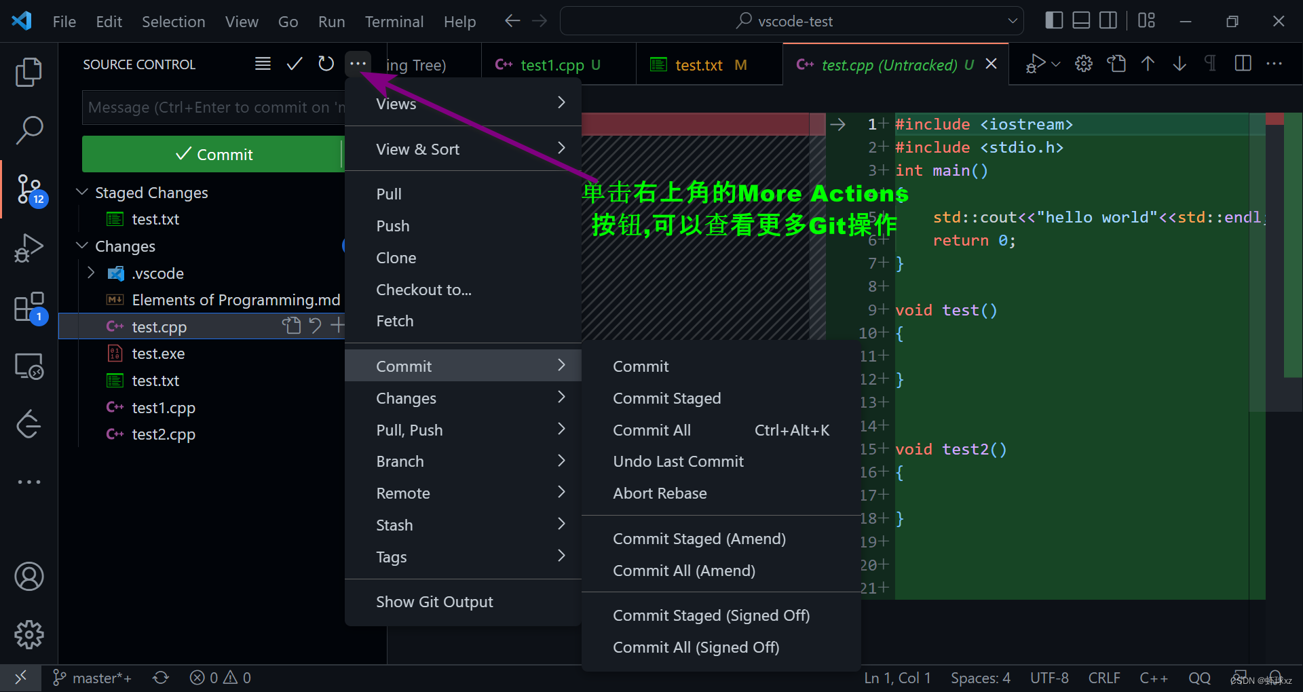The image size is (1303, 692).
Task: Expand the Pull, Push submenu
Action: tap(464, 429)
